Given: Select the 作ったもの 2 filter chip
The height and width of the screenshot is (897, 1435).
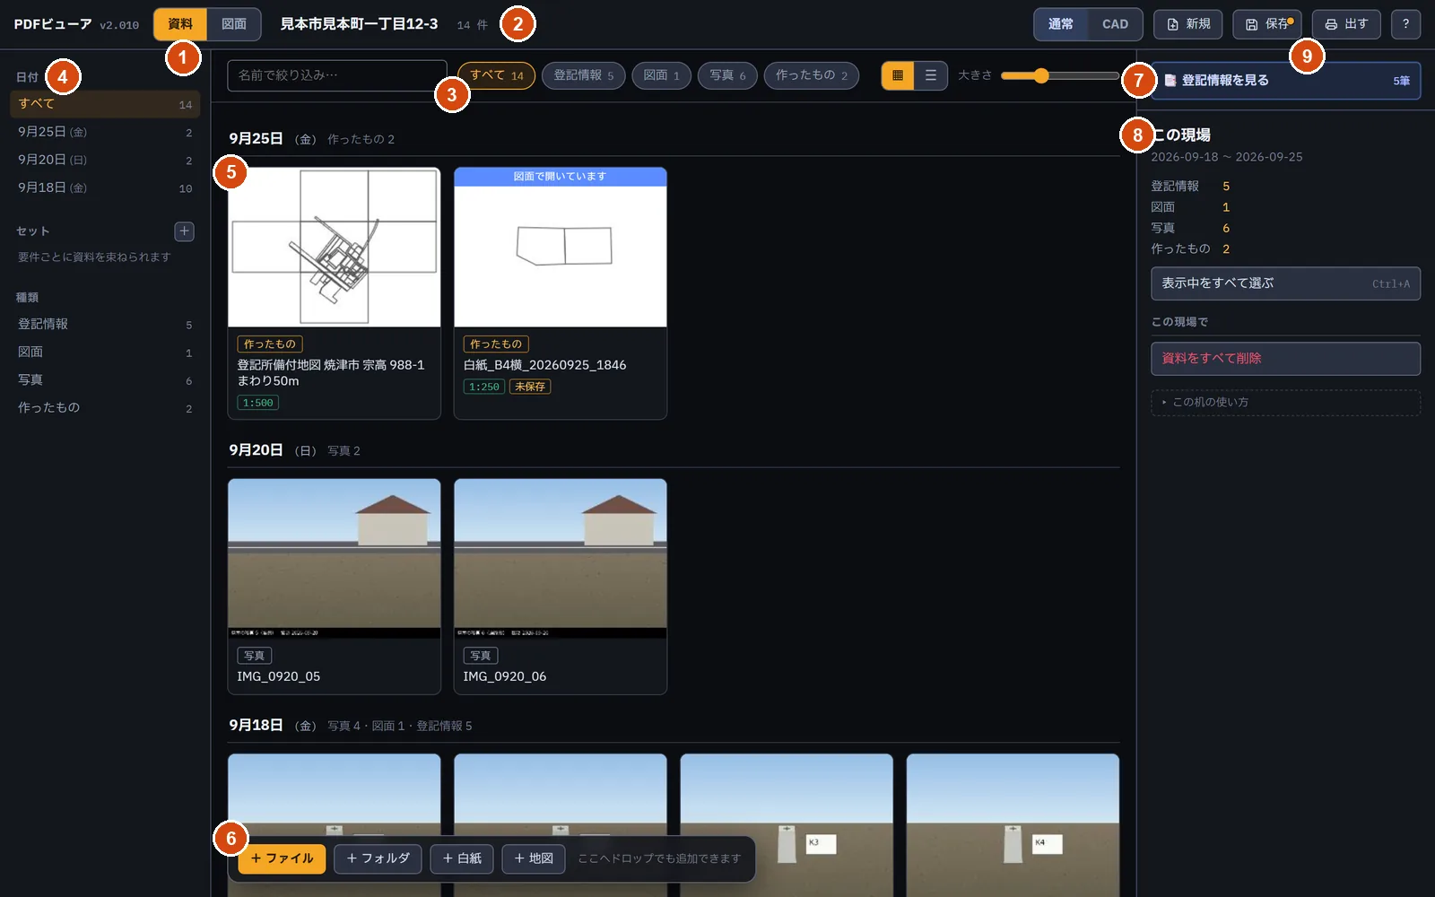Looking at the screenshot, I should [811, 75].
